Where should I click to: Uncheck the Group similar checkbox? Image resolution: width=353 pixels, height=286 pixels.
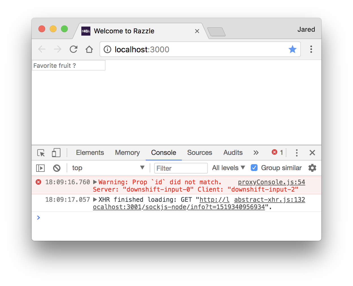(x=254, y=168)
